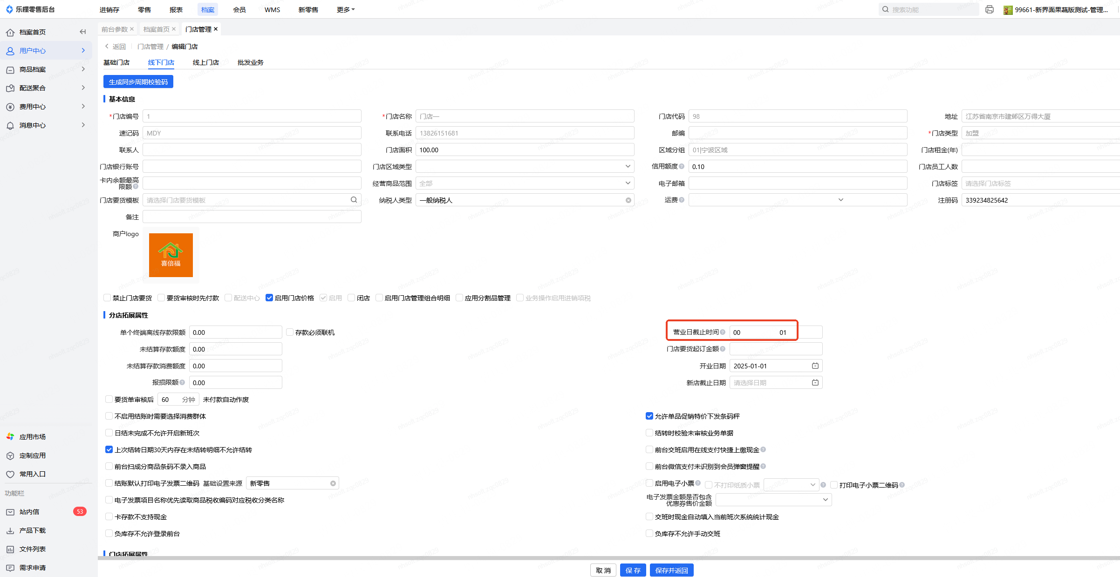
Task: Close the 门店管理 tab
Action: click(x=216, y=29)
